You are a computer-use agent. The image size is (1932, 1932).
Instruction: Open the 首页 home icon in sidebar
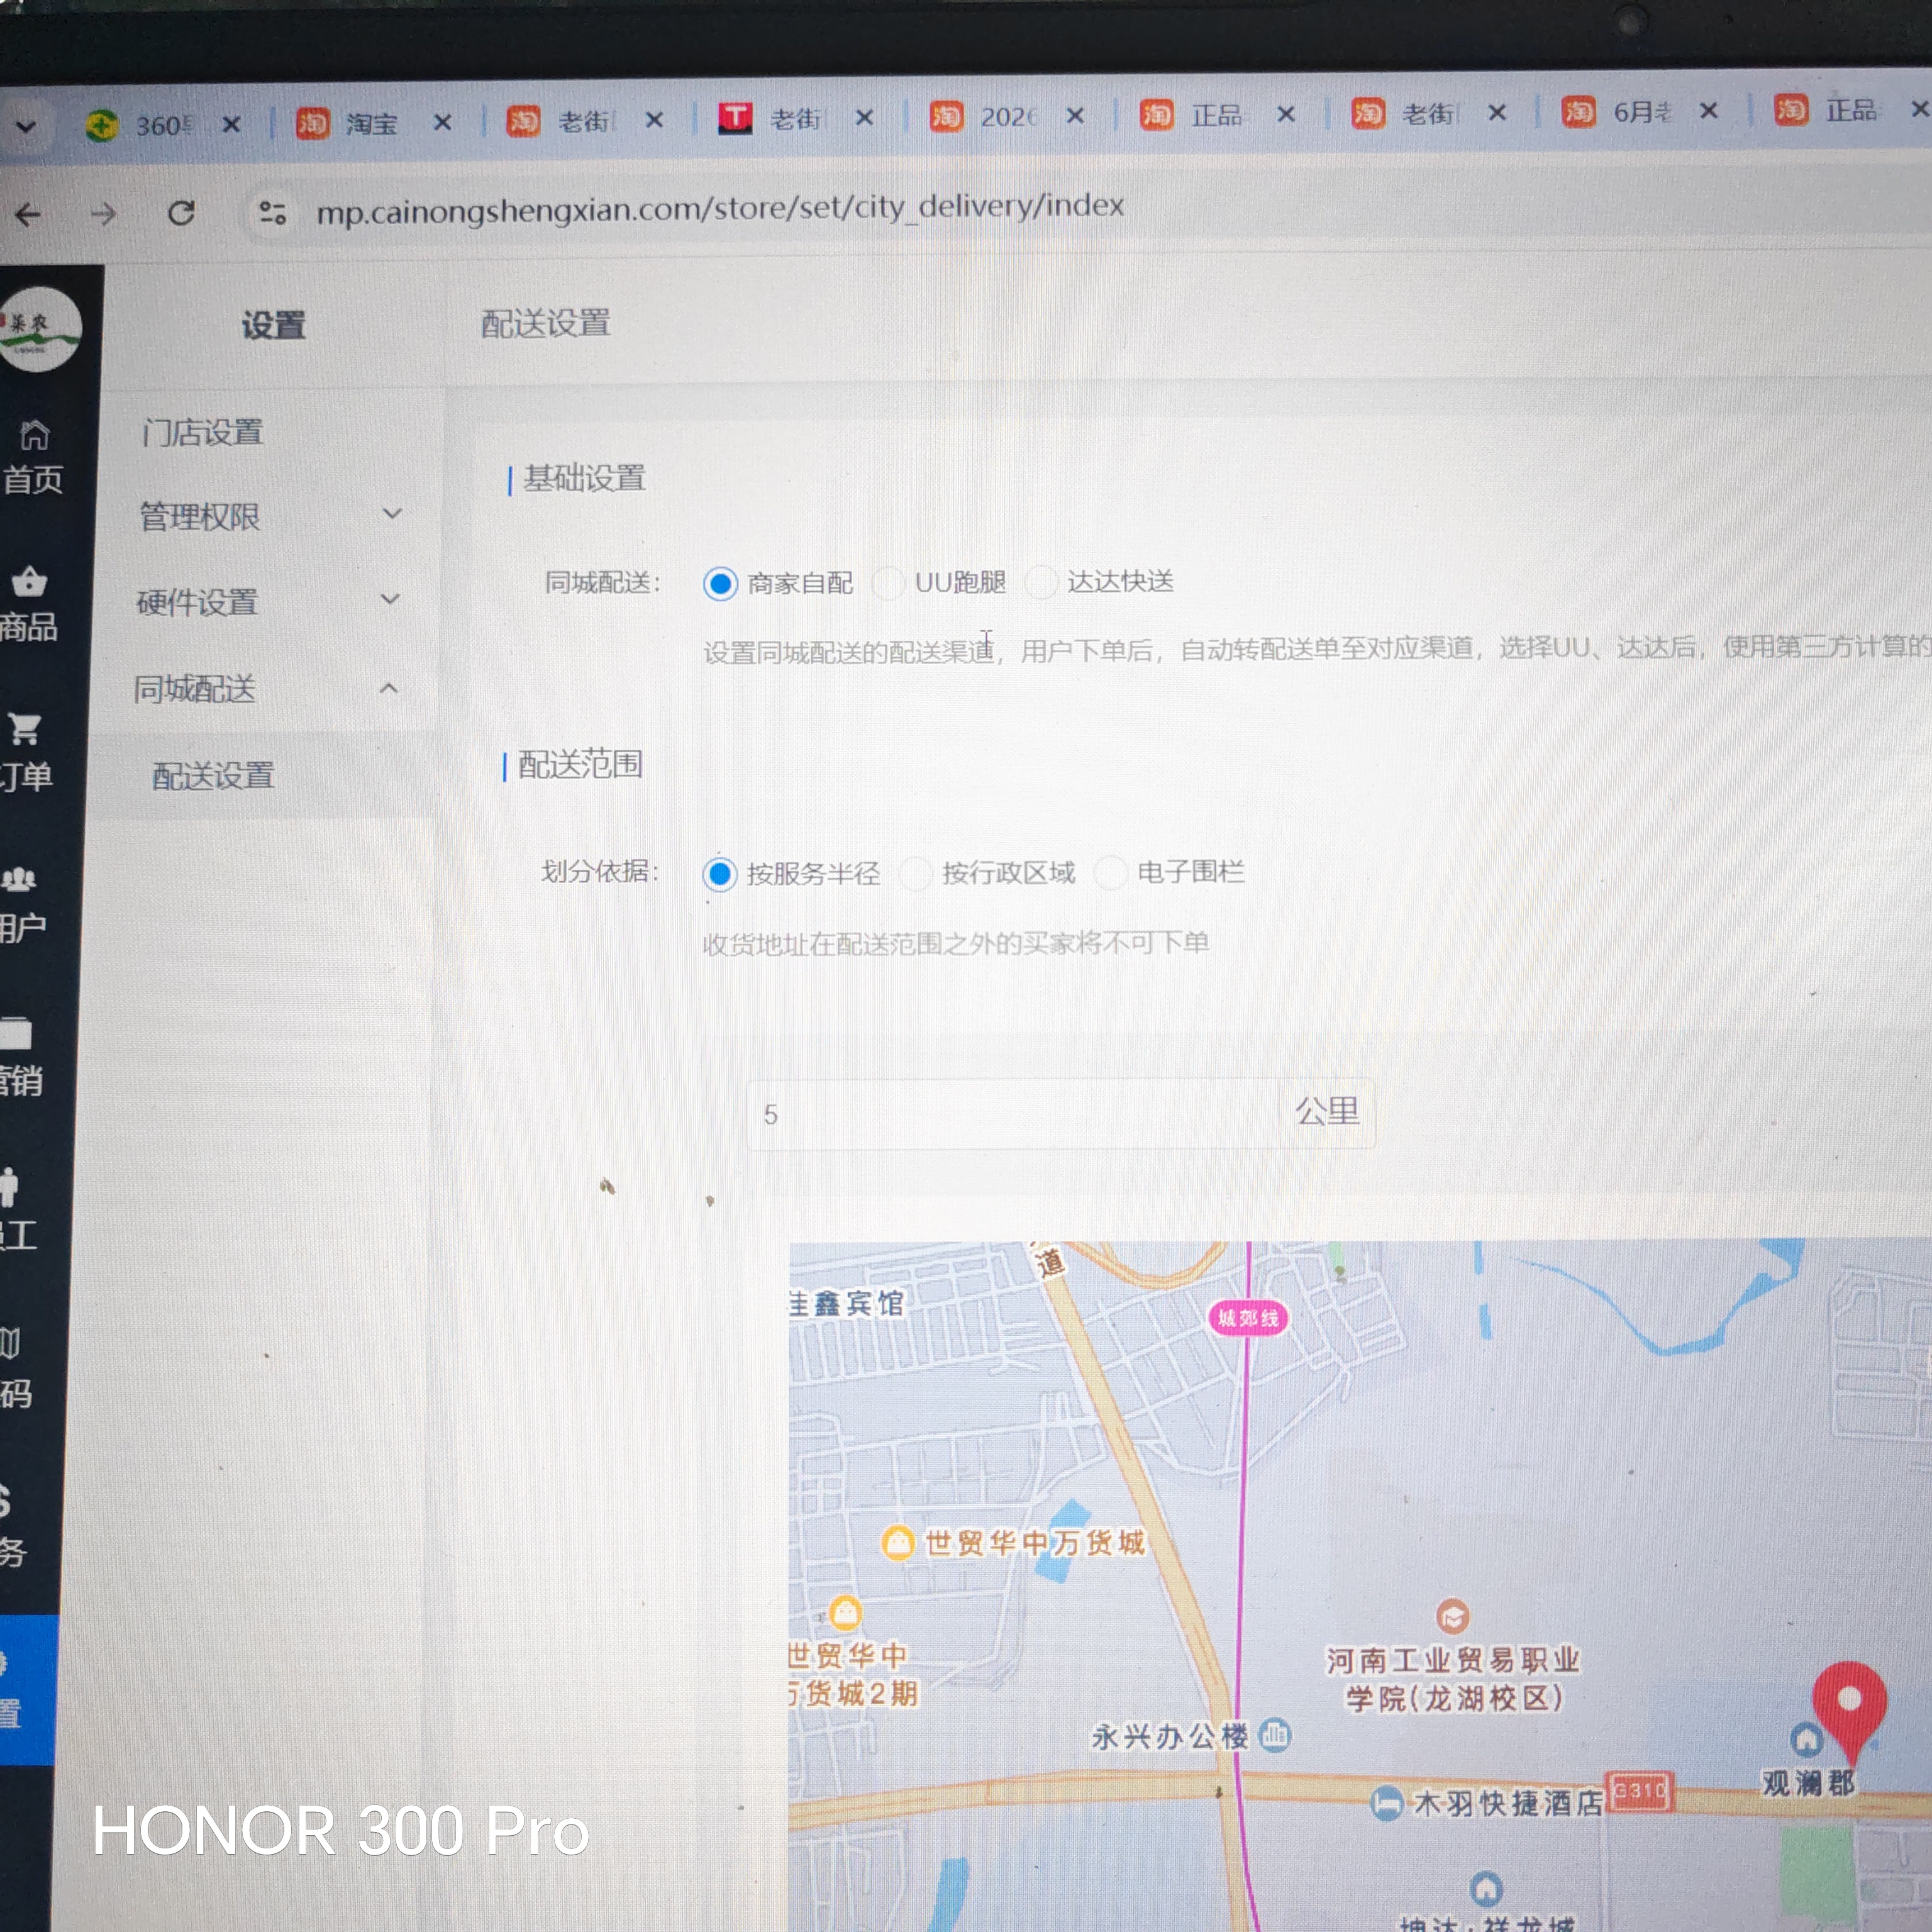click(34, 436)
